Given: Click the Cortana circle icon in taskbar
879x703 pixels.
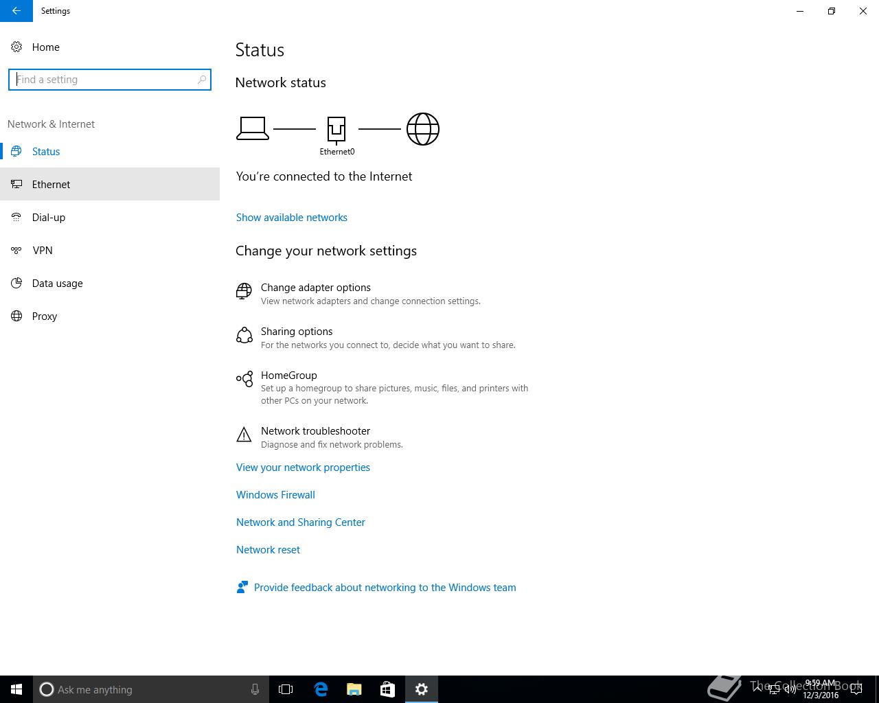Looking at the screenshot, I should 47,689.
